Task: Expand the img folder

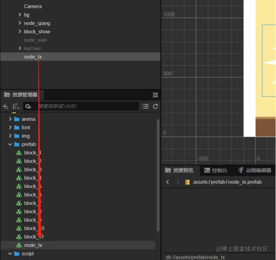Action: click(x=10, y=136)
